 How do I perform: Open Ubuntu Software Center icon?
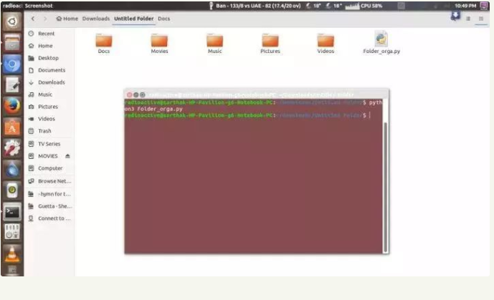12,127
